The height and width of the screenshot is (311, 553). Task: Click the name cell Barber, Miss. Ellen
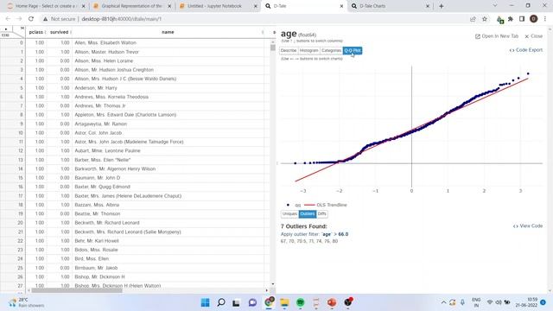103,160
